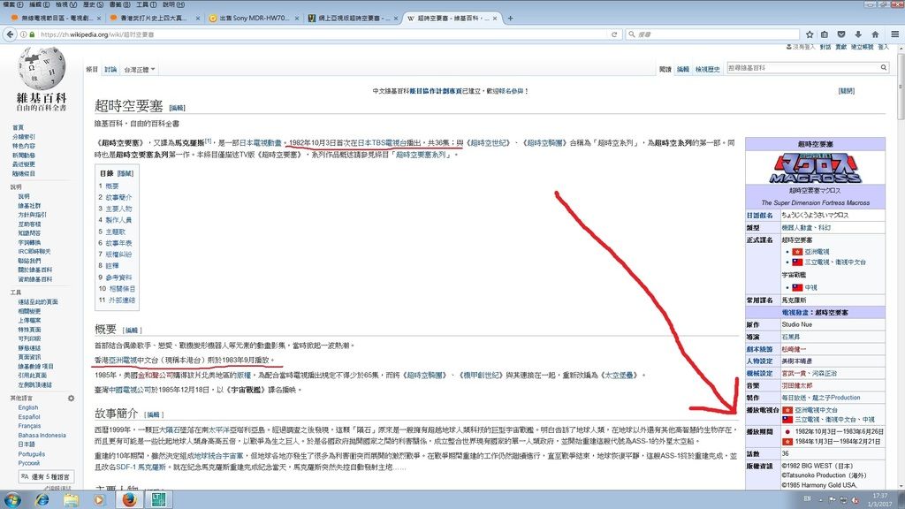Screen dimensions: 905x509
Task: Open the 可列印版 printable version link
Action: (x=29, y=338)
